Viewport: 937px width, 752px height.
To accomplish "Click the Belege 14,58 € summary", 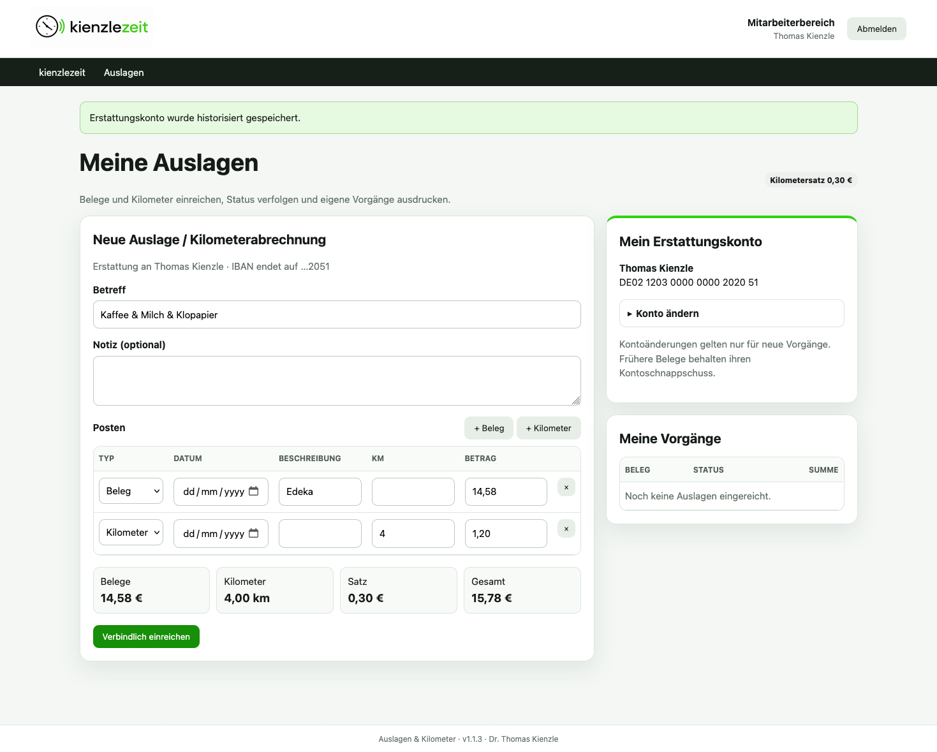I will pos(151,590).
